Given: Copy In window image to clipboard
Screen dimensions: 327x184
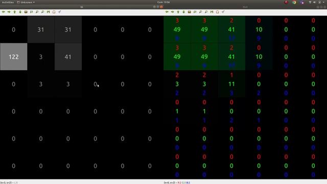Looking at the screenshot, I should (54, 12).
